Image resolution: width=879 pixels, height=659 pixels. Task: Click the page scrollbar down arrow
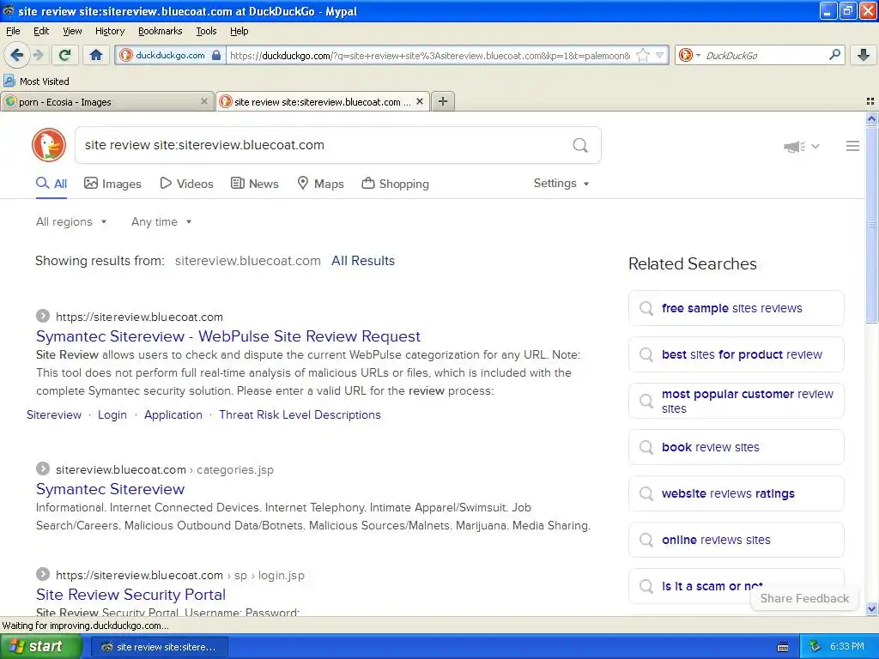pos(871,608)
